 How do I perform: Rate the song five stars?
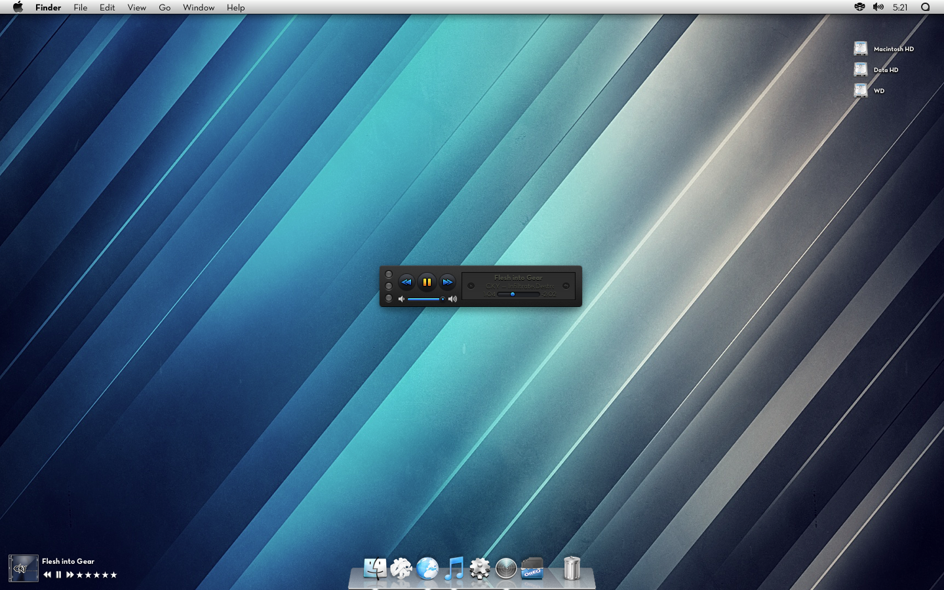pos(113,575)
